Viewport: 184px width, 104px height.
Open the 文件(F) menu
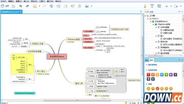[3, 1]
